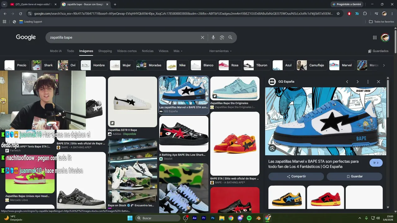Open the media control icon in Chrome toolbar

point(376,14)
